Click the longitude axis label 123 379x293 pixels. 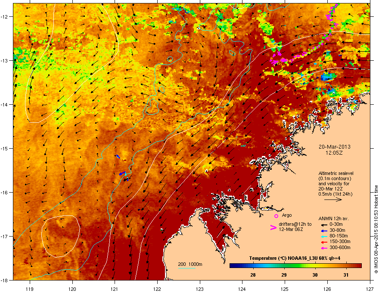pyautogui.click(x=200, y=289)
